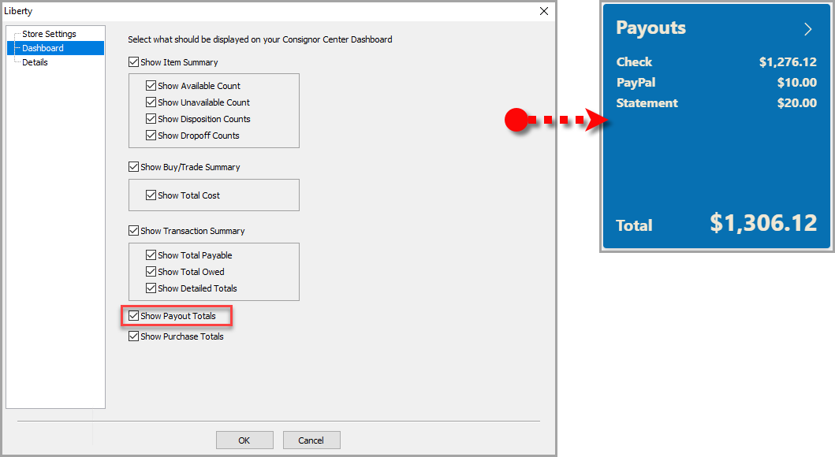Viewport: 835px width, 457px height.
Task: Close the Liberty dialog window
Action: [544, 11]
